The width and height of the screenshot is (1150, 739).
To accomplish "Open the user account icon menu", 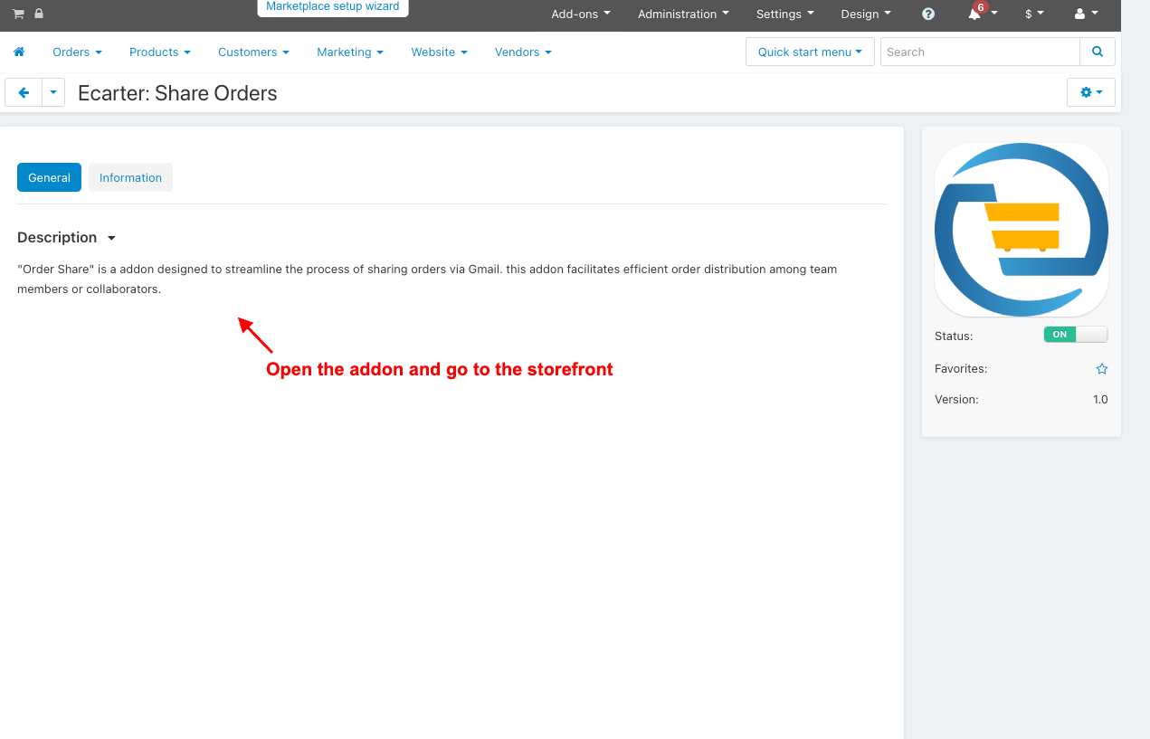I will point(1086,14).
